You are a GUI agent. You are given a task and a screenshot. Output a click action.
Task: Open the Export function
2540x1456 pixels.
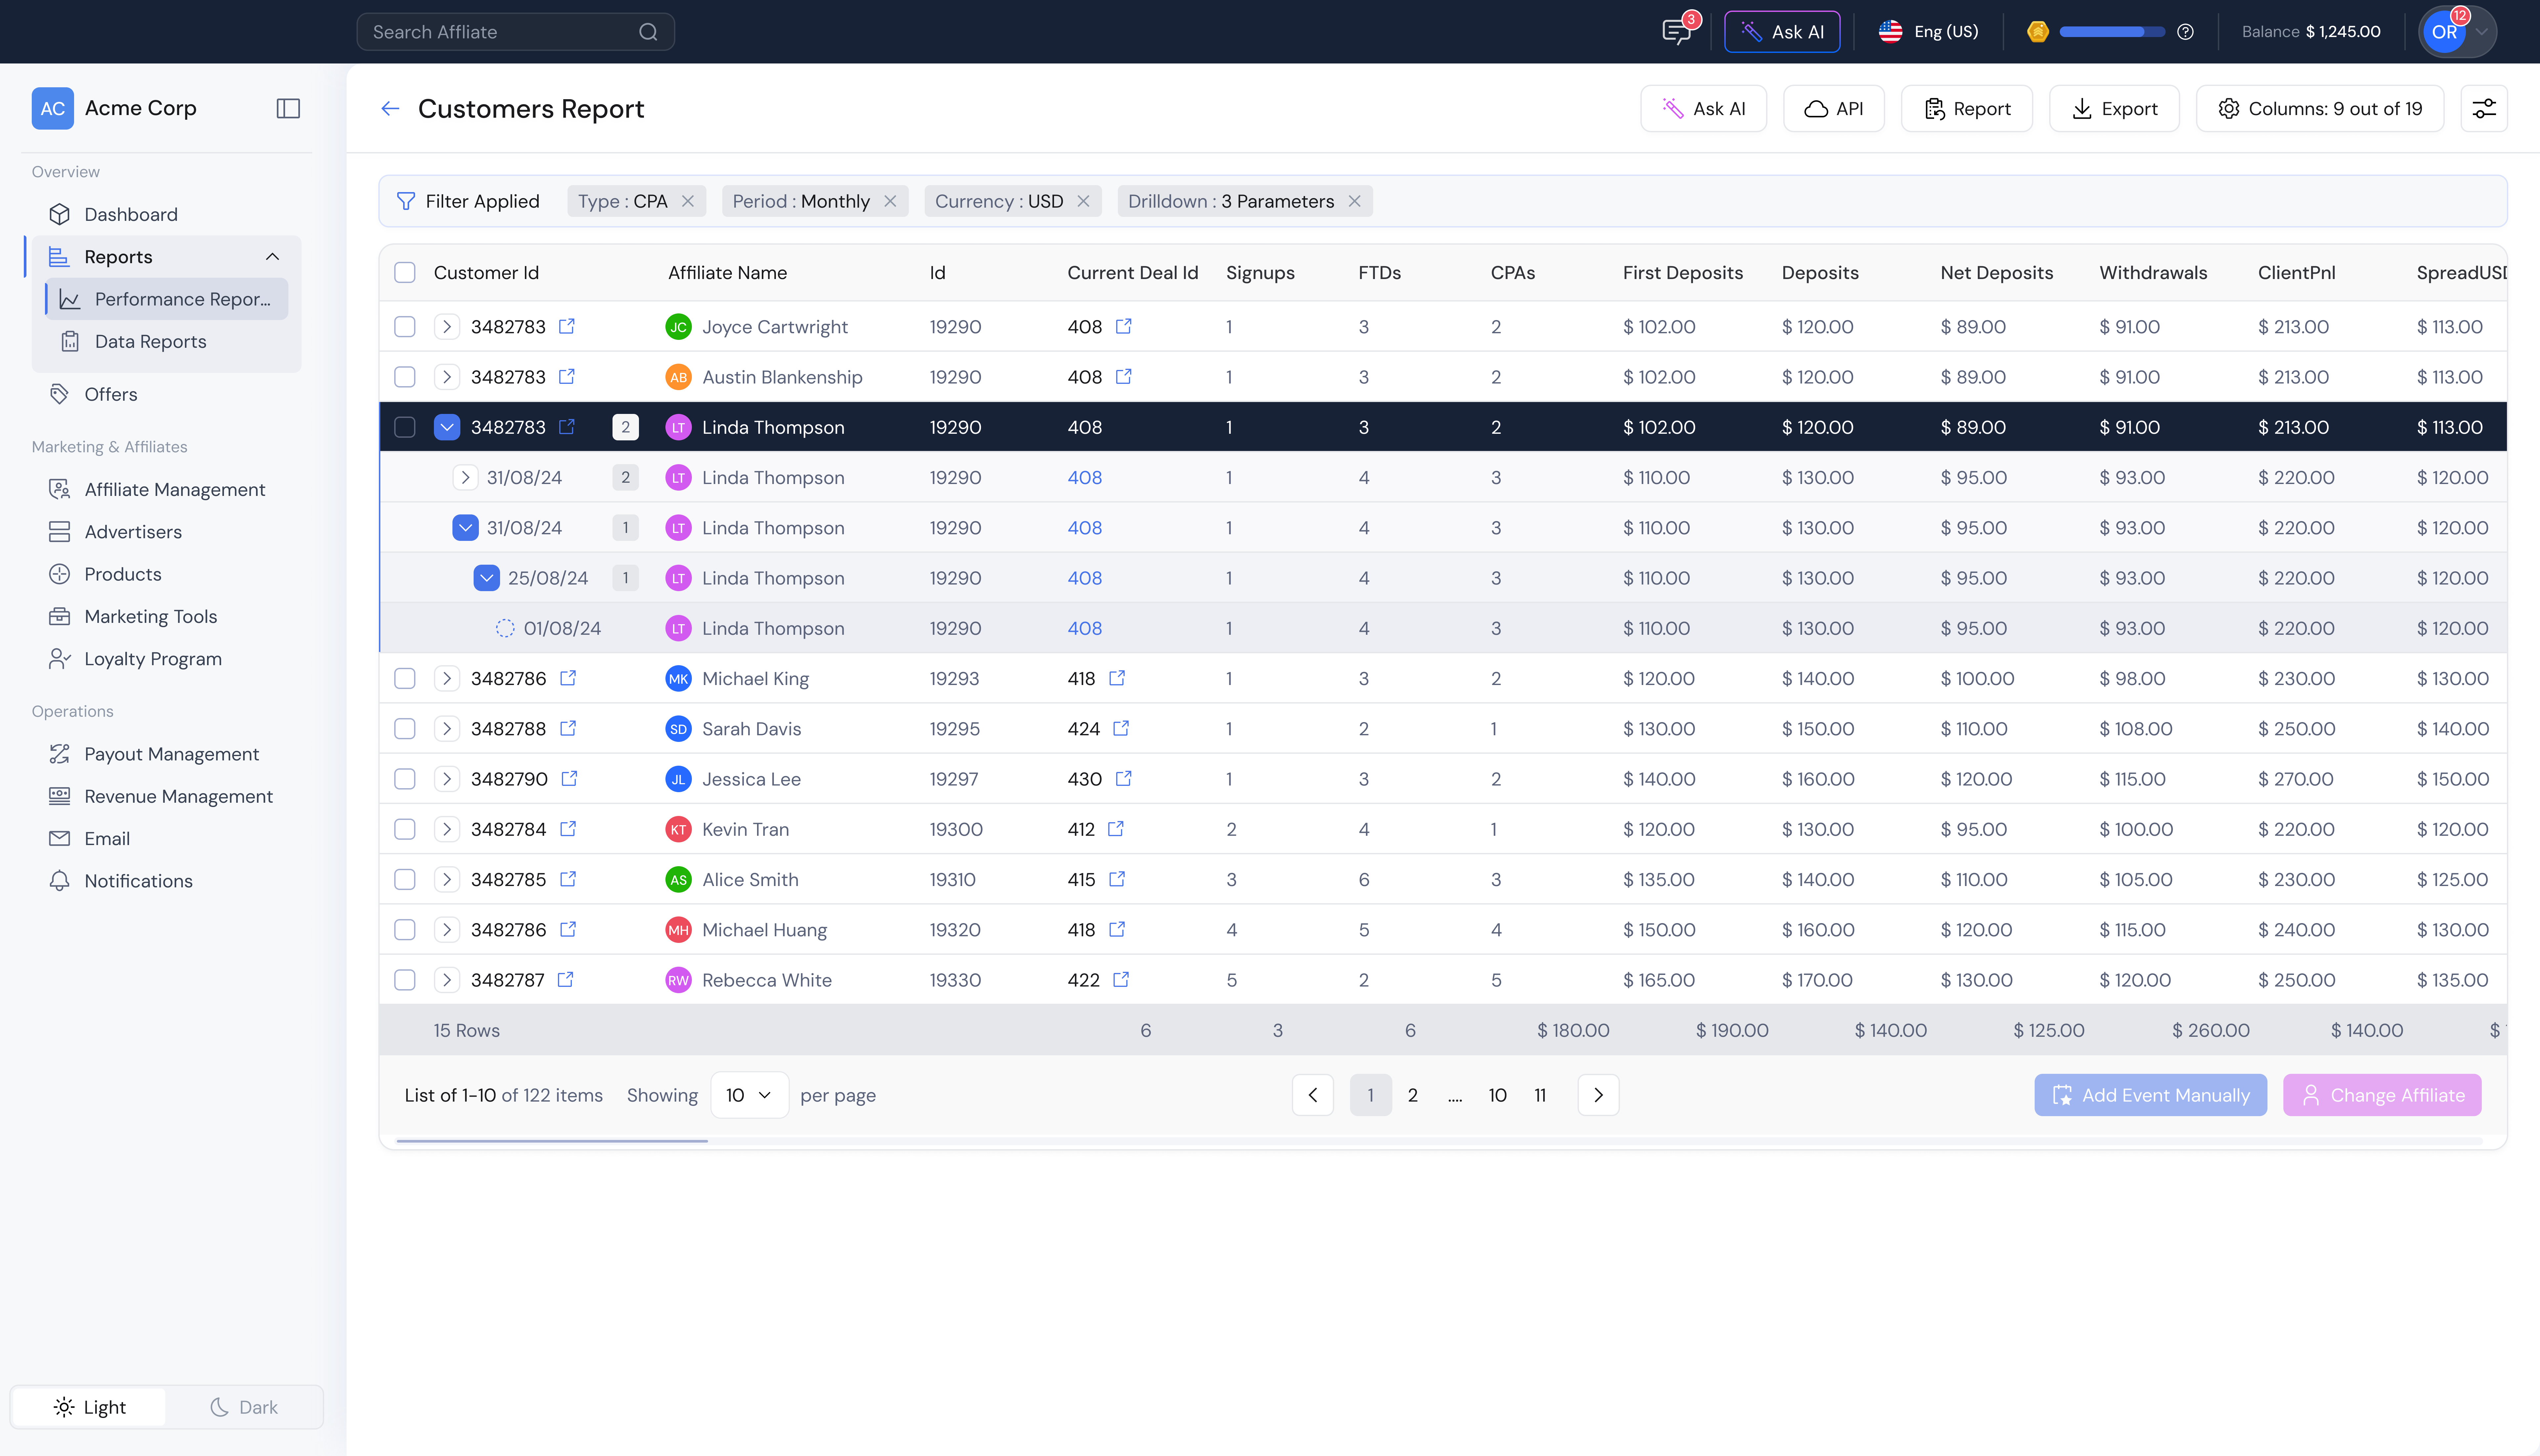tap(2114, 108)
